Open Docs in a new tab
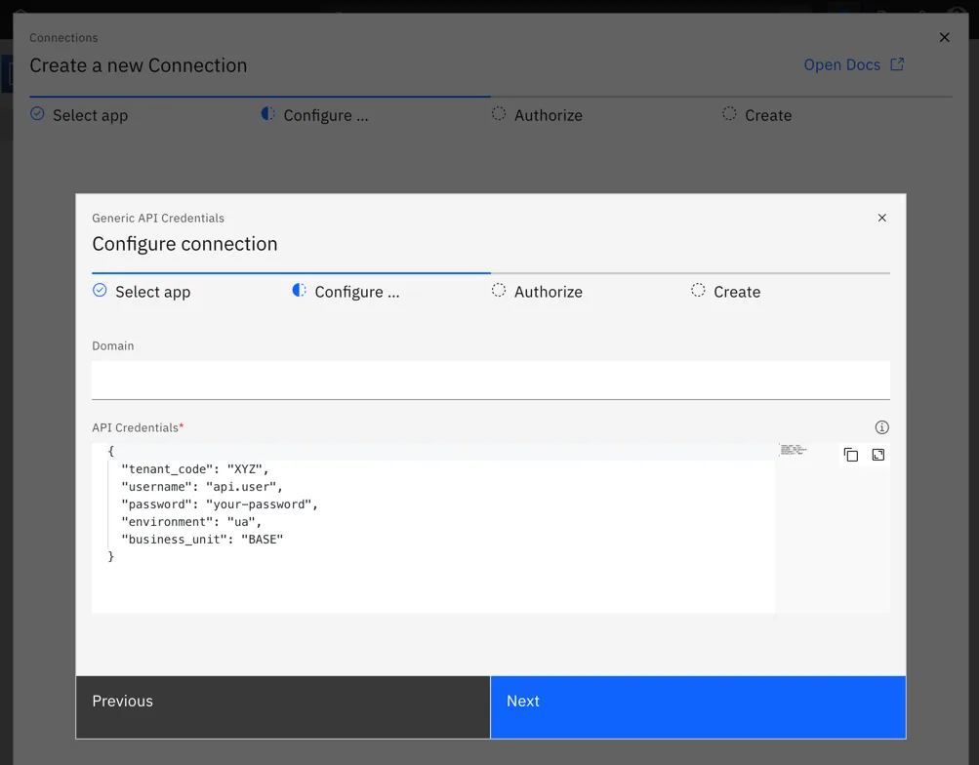 point(853,65)
